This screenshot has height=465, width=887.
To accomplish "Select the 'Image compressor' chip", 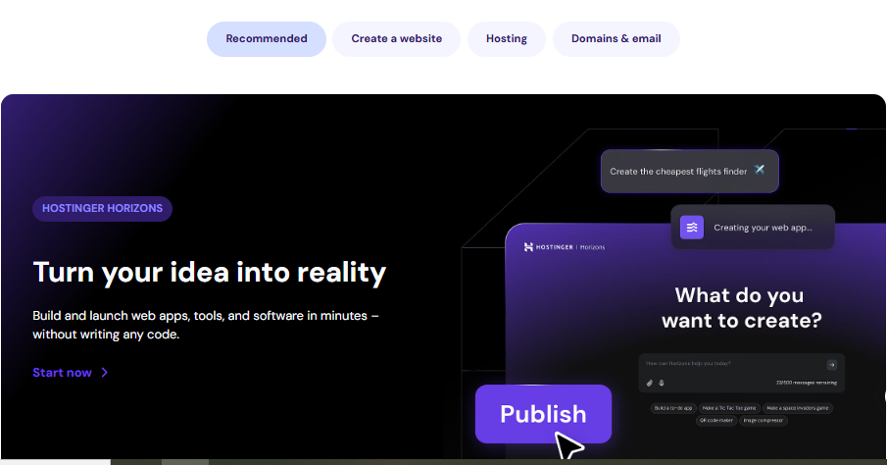I will pos(764,420).
